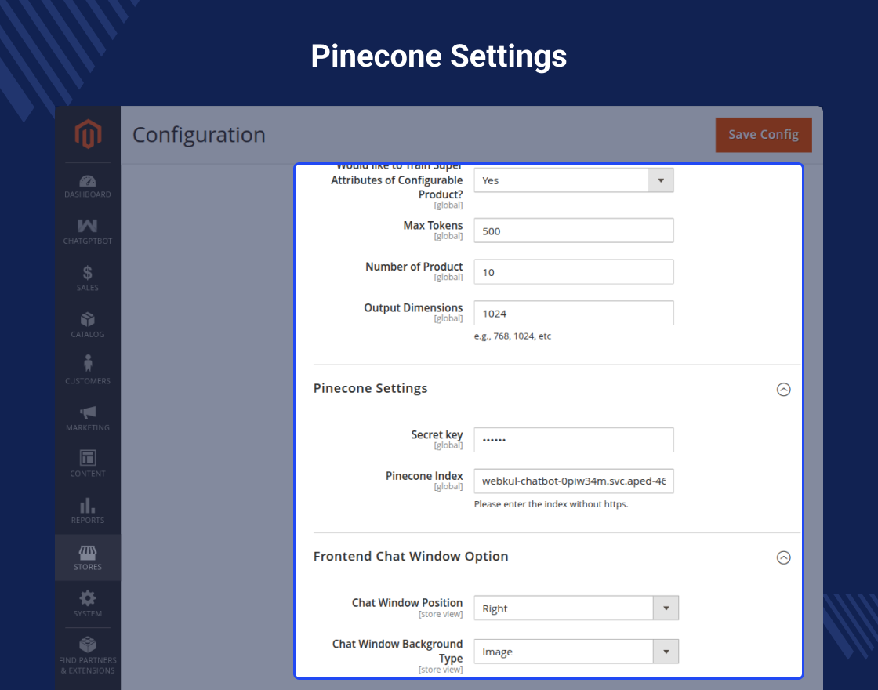Collapse Frontend Chat Window Option section
The width and height of the screenshot is (878, 690).
click(783, 557)
